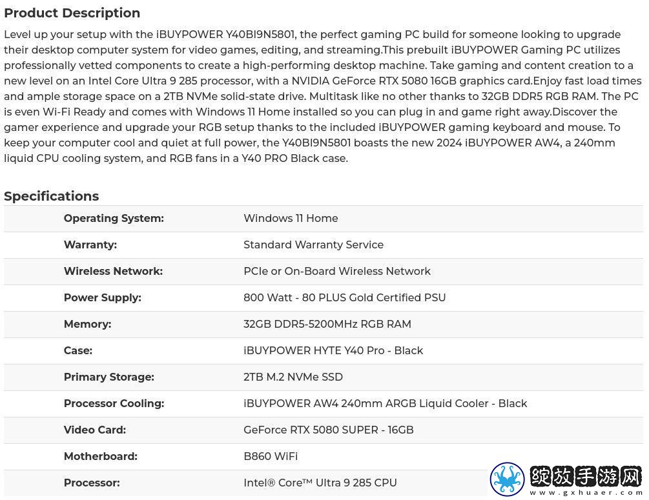Click Intel Core Ultra 9 285 CPU value
The height and width of the screenshot is (500, 649).
click(320, 483)
